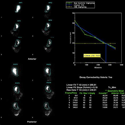Click the yellow Linear_fit T1/2 label
The image size is (125, 125).
(x=92, y=56)
